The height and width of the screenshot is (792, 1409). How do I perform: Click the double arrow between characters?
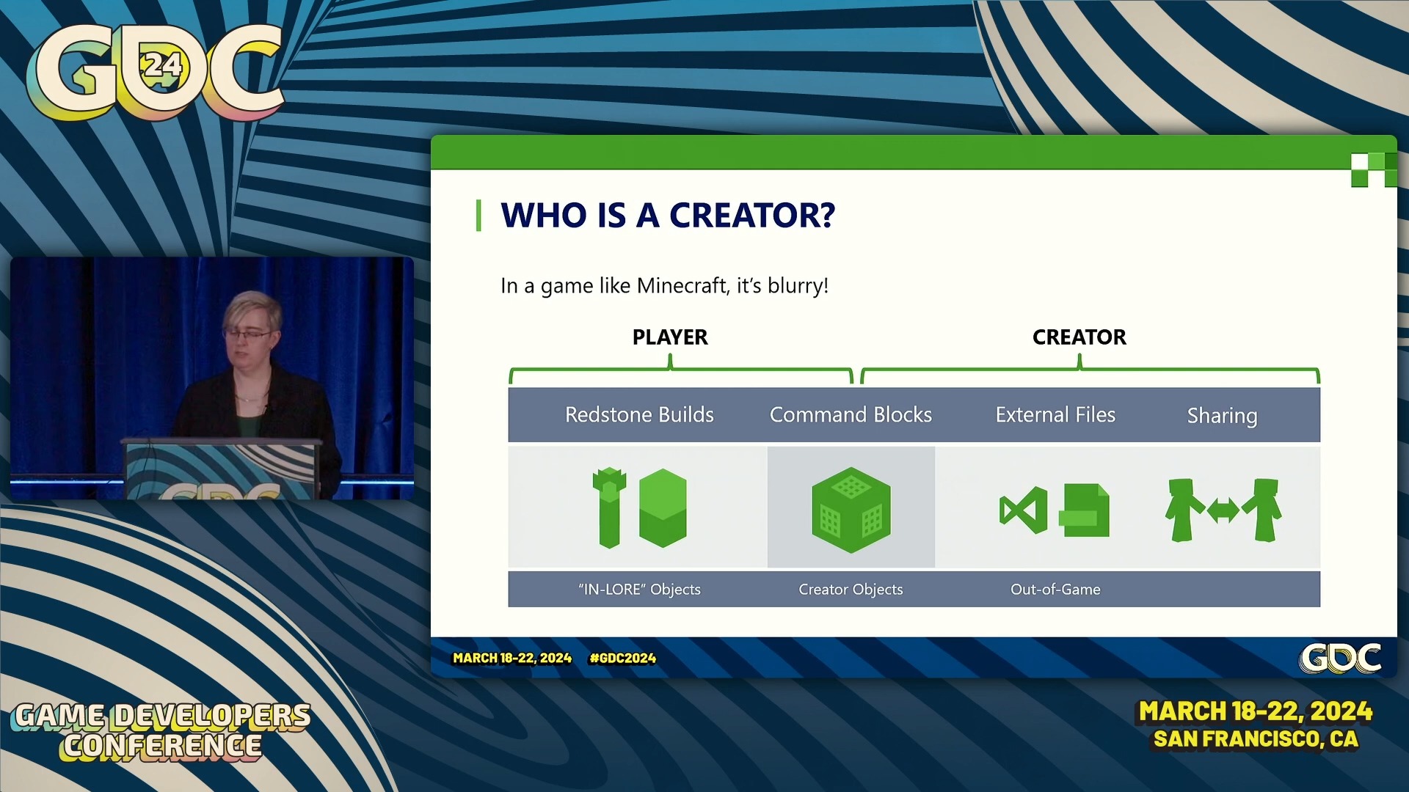[x=1223, y=510]
